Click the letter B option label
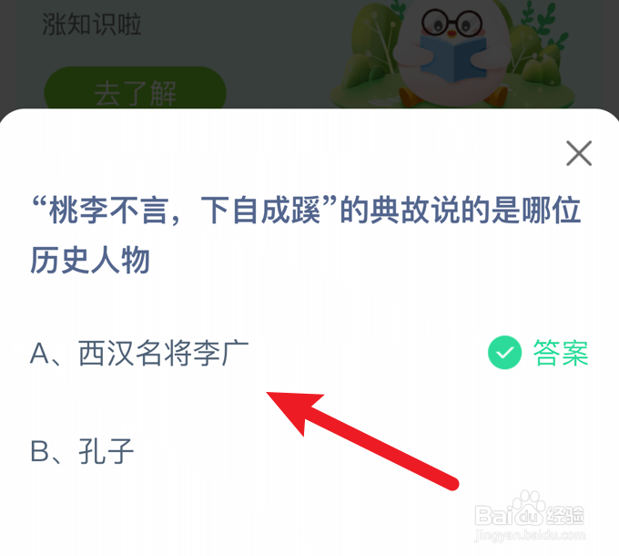The image size is (619, 556). [x=39, y=451]
